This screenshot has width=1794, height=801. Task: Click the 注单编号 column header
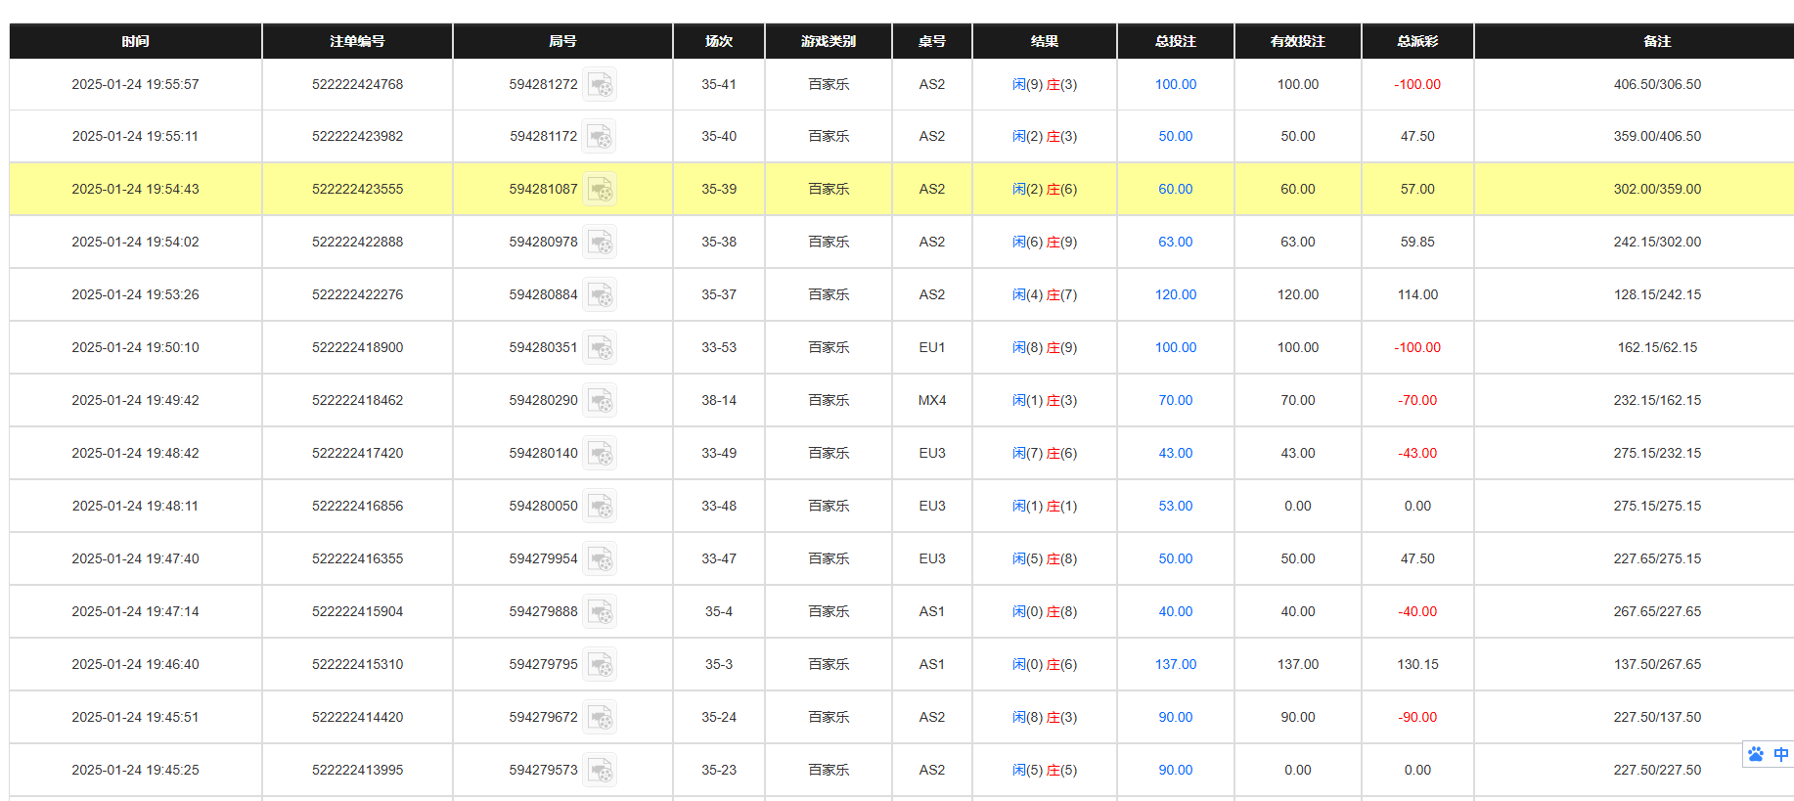pos(357,41)
